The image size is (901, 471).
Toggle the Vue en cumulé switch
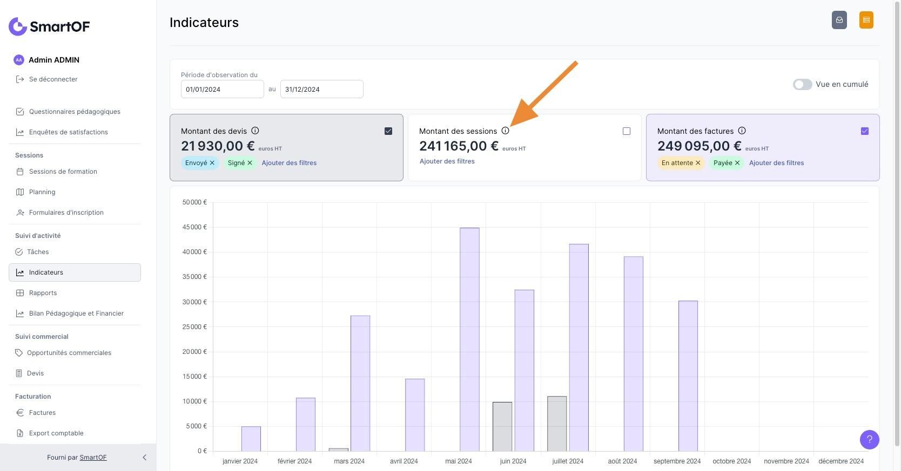(802, 84)
